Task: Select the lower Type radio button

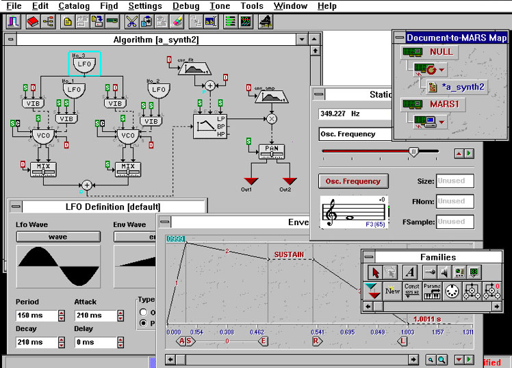Action: pos(143,323)
